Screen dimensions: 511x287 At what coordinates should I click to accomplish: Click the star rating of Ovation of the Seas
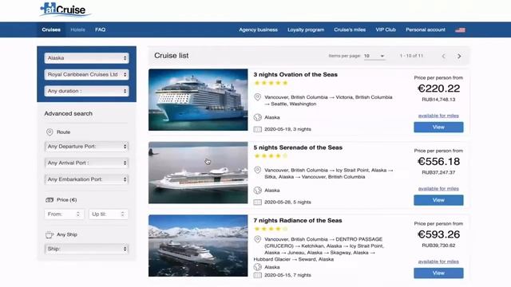tap(271, 83)
